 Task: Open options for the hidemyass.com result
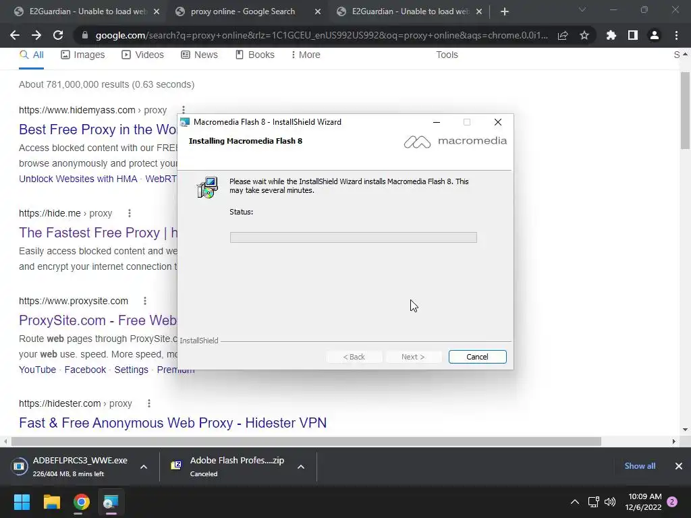click(x=184, y=110)
